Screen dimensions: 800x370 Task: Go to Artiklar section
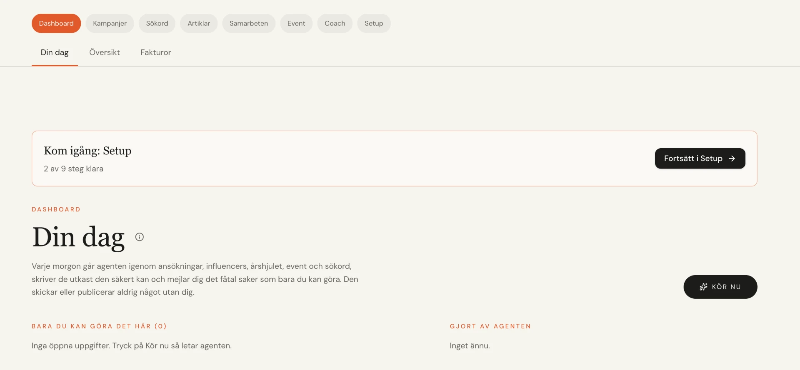click(199, 23)
